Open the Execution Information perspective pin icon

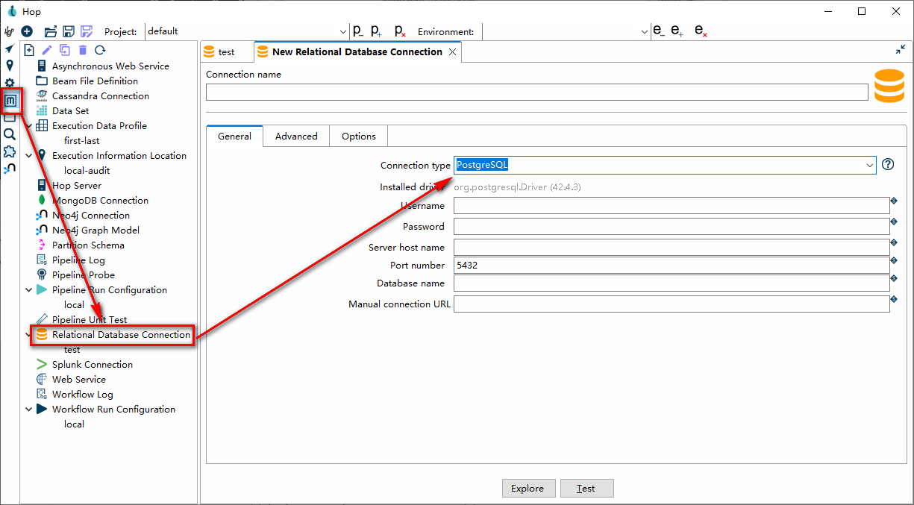10,66
